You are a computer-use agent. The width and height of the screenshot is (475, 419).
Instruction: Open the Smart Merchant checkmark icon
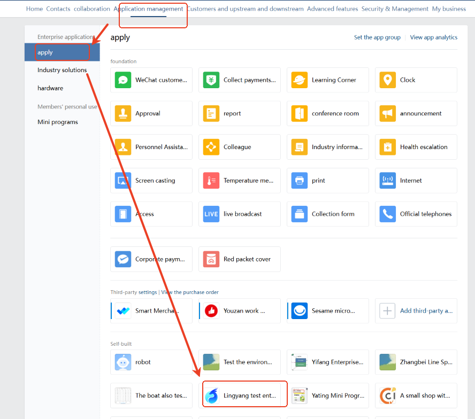[x=122, y=311]
